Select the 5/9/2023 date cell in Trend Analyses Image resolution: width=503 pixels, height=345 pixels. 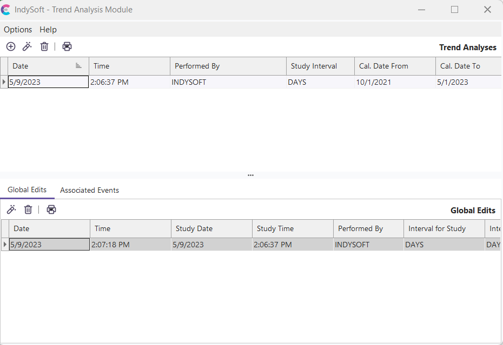point(48,82)
